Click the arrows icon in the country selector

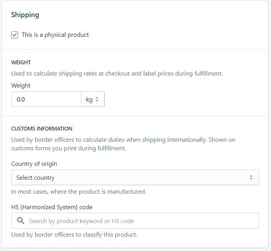coord(251,178)
